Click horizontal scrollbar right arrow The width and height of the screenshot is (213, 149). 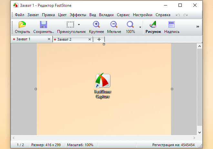point(194,138)
